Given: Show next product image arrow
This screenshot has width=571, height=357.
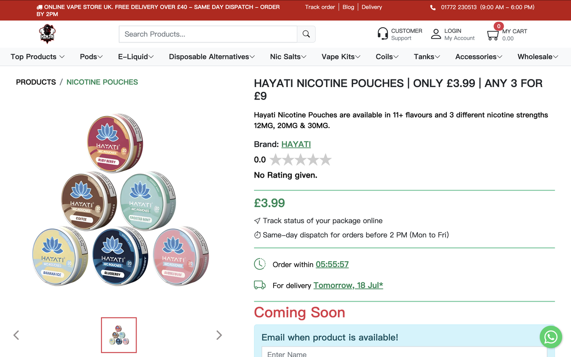Looking at the screenshot, I should pos(219,335).
